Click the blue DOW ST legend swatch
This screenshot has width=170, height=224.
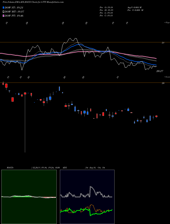click(3, 7)
